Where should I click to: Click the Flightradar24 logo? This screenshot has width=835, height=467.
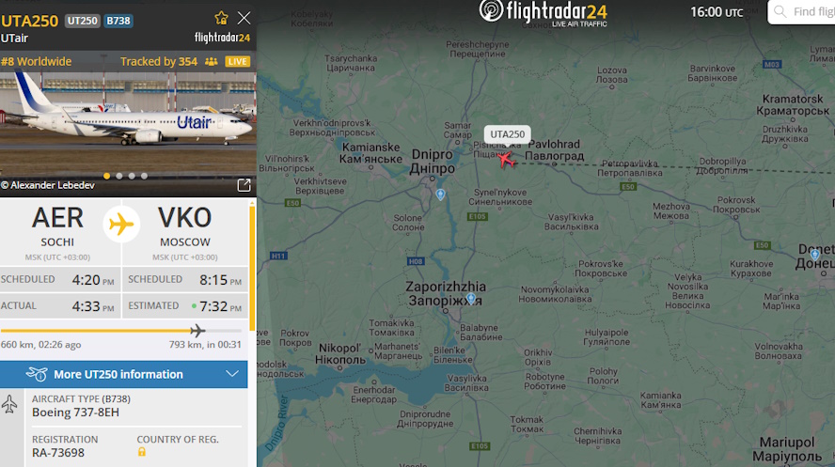(544, 13)
